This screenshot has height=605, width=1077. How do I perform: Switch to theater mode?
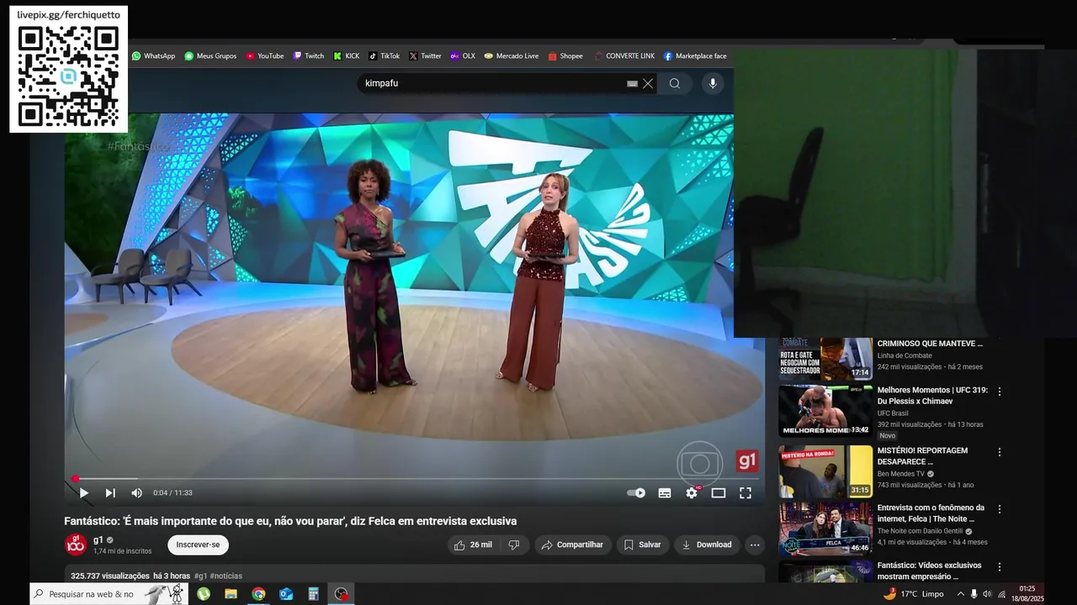(x=719, y=493)
